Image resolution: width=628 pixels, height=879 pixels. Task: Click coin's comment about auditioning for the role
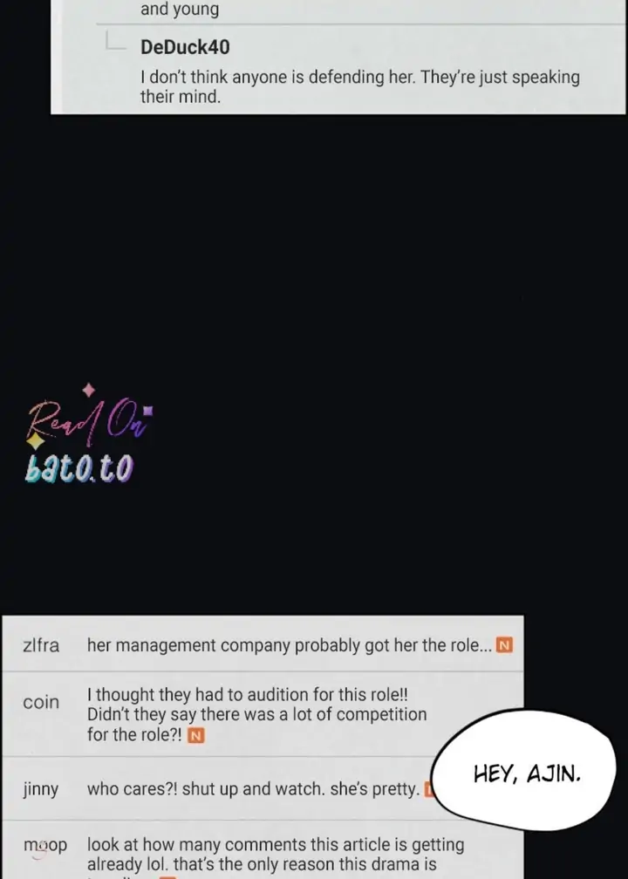[x=256, y=715]
